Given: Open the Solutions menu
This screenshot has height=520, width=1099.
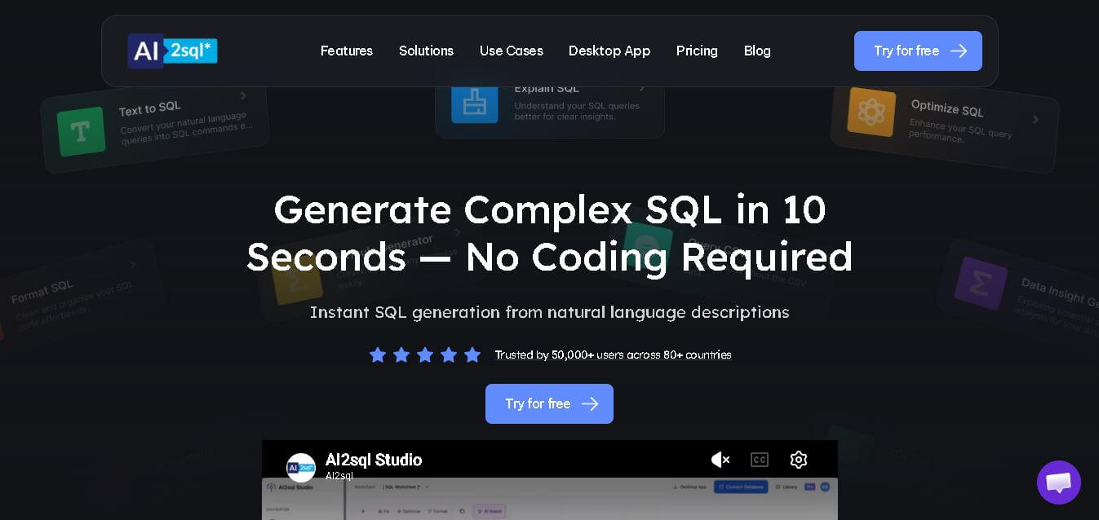Looking at the screenshot, I should (x=426, y=51).
